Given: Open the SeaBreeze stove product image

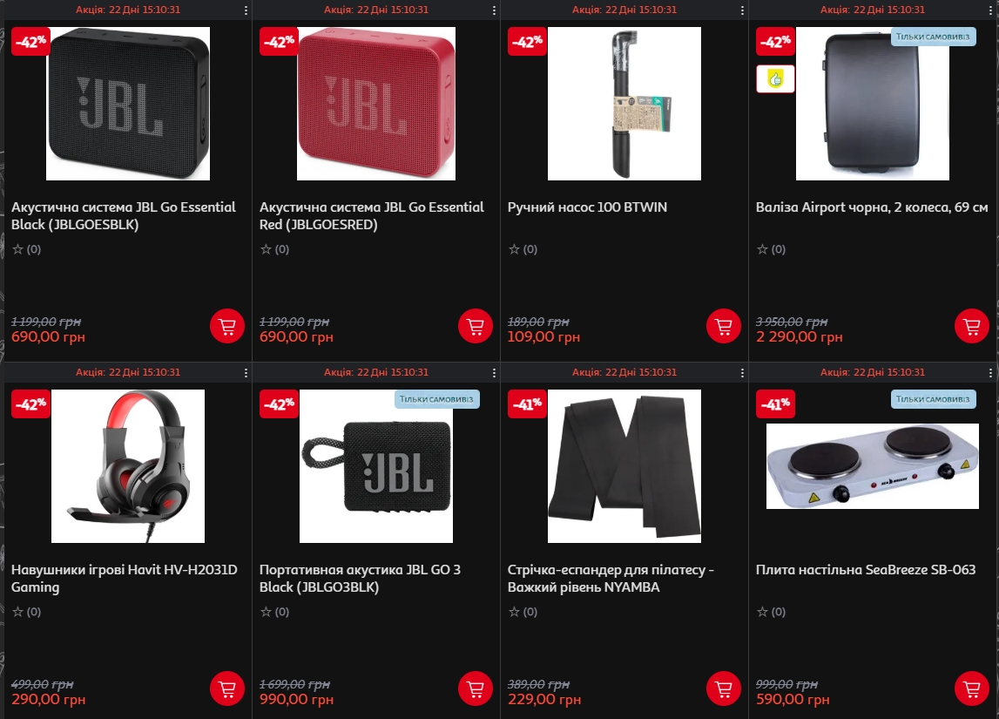Looking at the screenshot, I should (872, 466).
